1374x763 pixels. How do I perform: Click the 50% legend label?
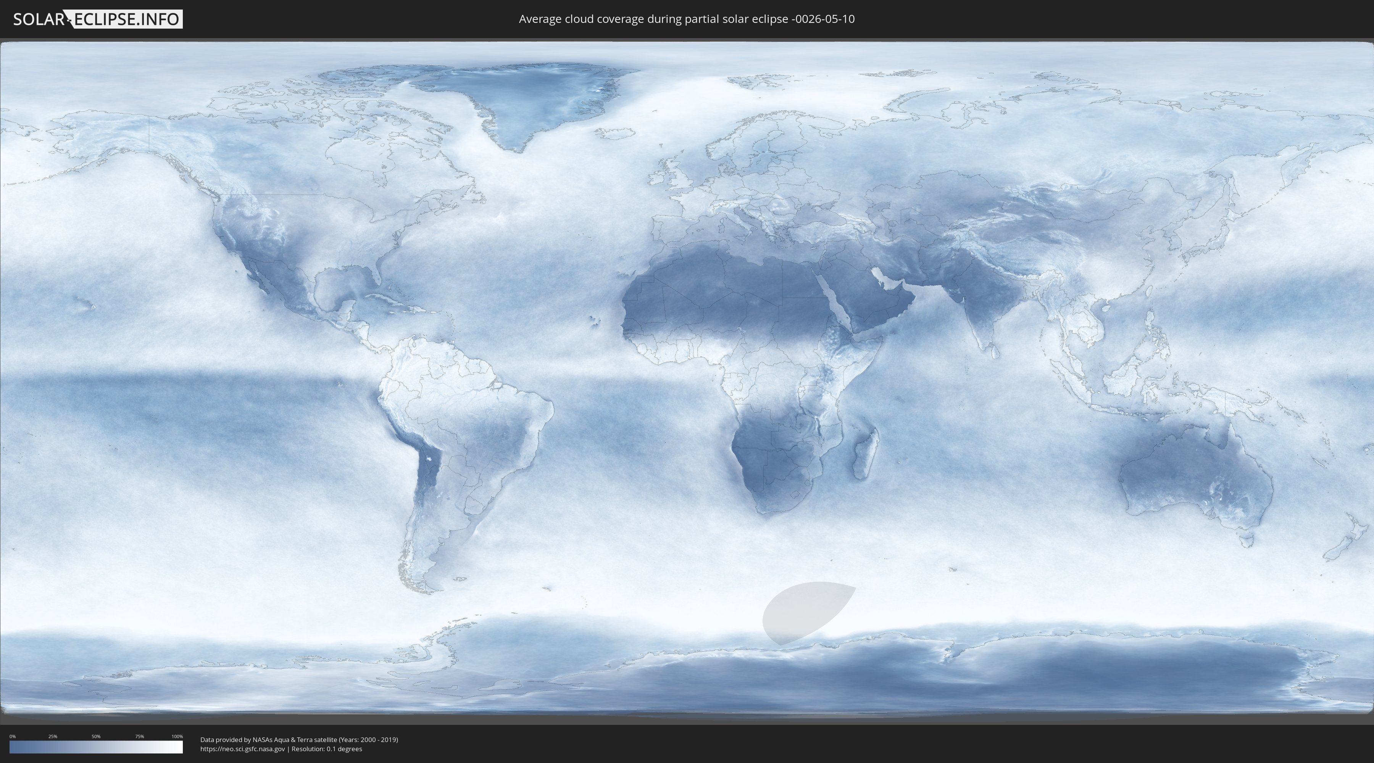96,736
